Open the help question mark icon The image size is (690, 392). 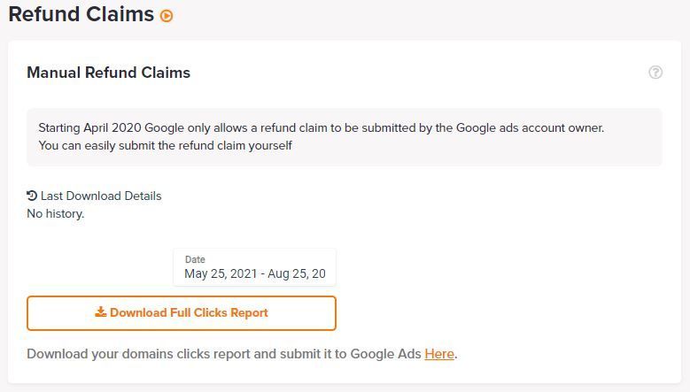655,73
